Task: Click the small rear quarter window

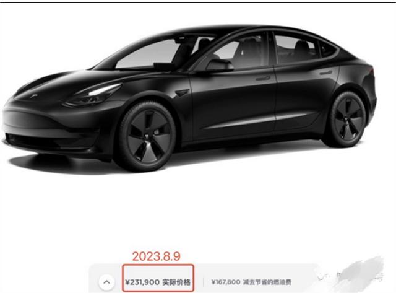Action: click(327, 50)
